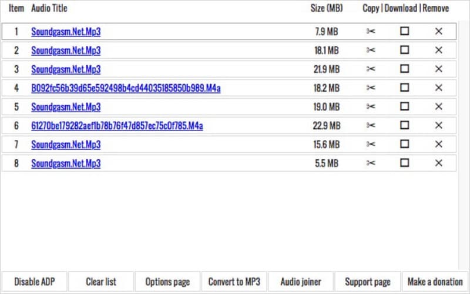Launch Convert to MP3 tool
The width and height of the screenshot is (470, 294).
pyautogui.click(x=234, y=282)
